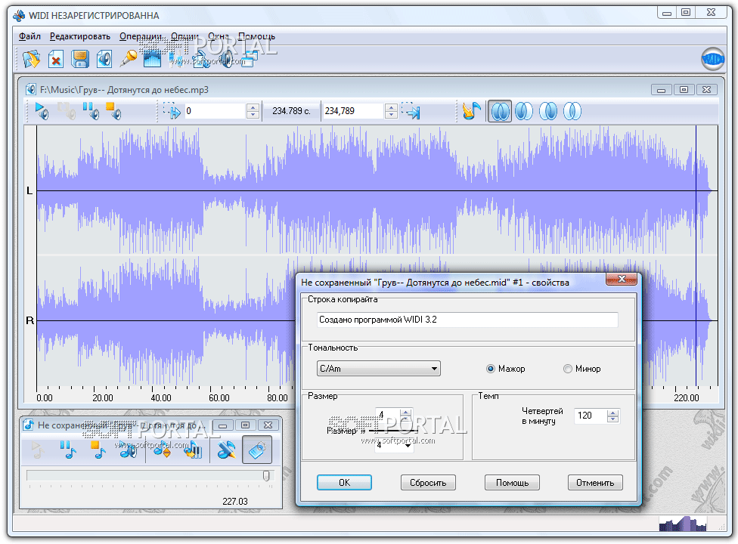Click the close document red X icon
Screen dimensions: 738x544
pyautogui.click(x=55, y=59)
